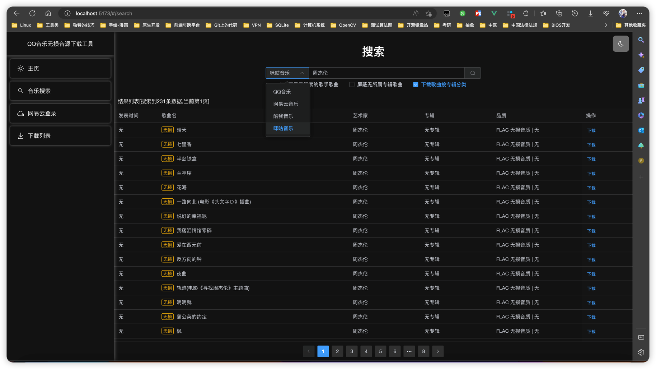Click the 艺术家 column header
Viewport: 656px width, 369px height.
click(360, 116)
